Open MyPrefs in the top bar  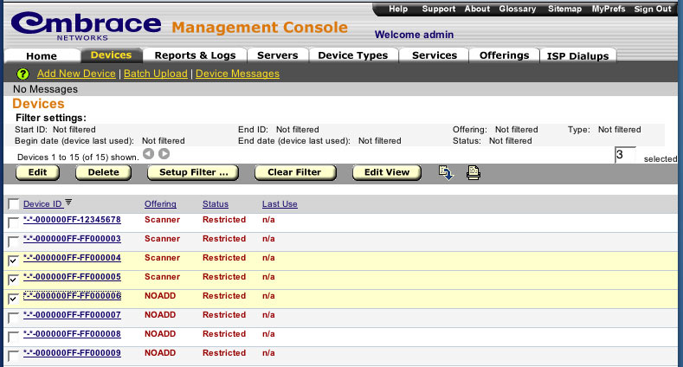coord(608,9)
